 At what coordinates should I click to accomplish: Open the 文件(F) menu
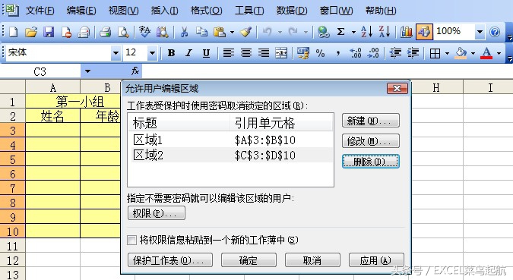click(40, 11)
